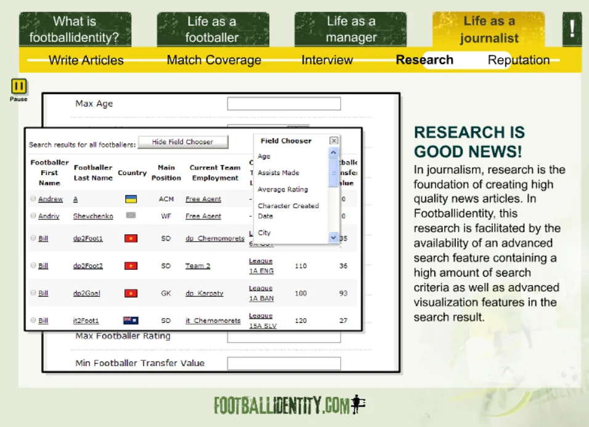Screen dimensions: 589x427
Task: Select the radio button in it2Foot1's row
Action: (33, 320)
